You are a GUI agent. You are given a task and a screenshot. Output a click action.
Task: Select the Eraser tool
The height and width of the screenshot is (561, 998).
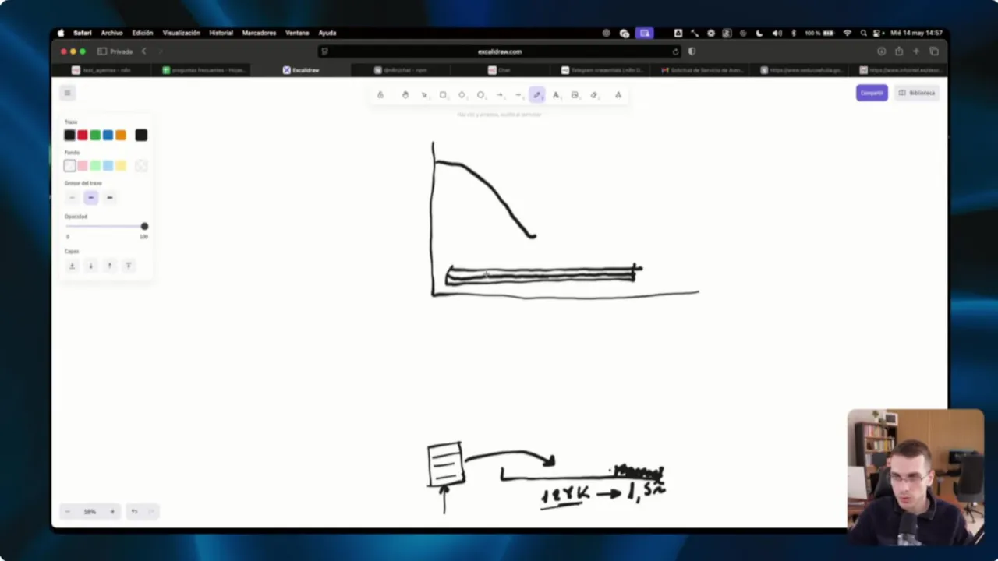pyautogui.click(x=594, y=95)
